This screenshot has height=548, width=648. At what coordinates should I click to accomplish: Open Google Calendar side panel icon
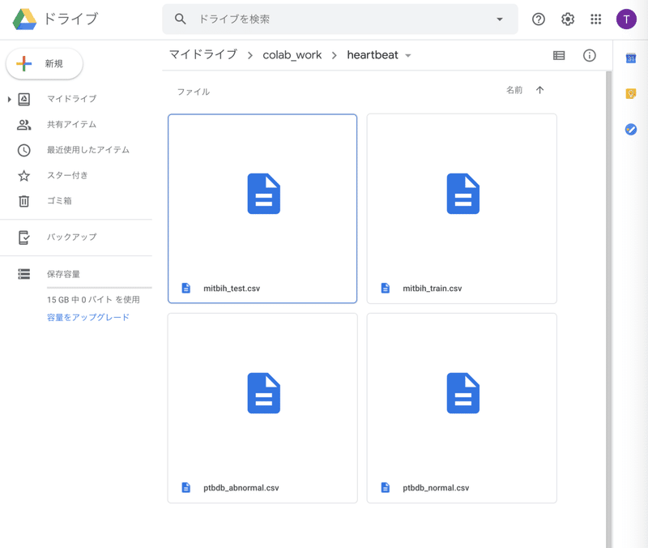[x=631, y=58]
